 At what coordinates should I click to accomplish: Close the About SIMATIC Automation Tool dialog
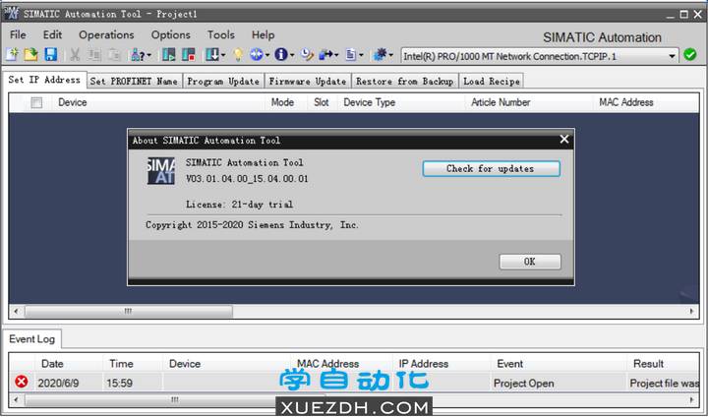[564, 139]
